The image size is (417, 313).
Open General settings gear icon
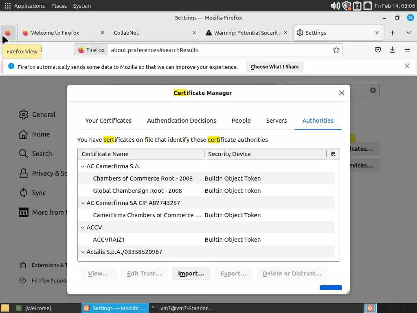(23, 115)
